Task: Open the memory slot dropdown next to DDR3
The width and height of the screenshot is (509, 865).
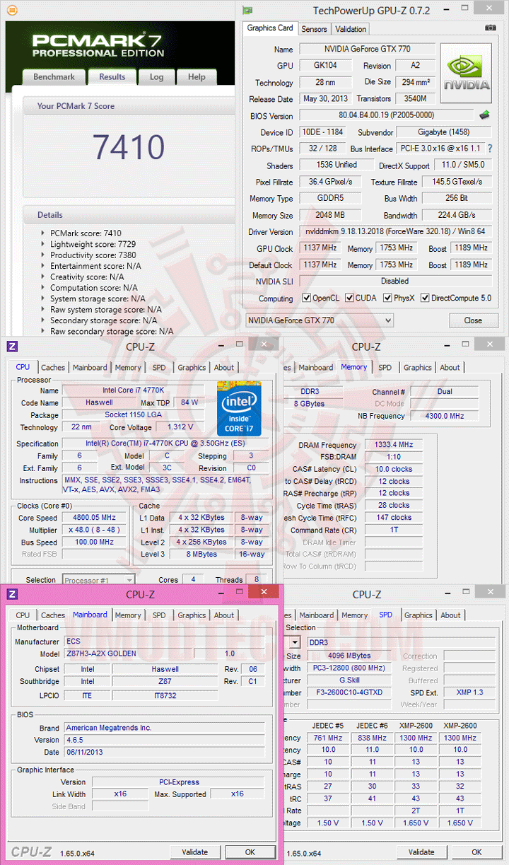Action: point(293,642)
